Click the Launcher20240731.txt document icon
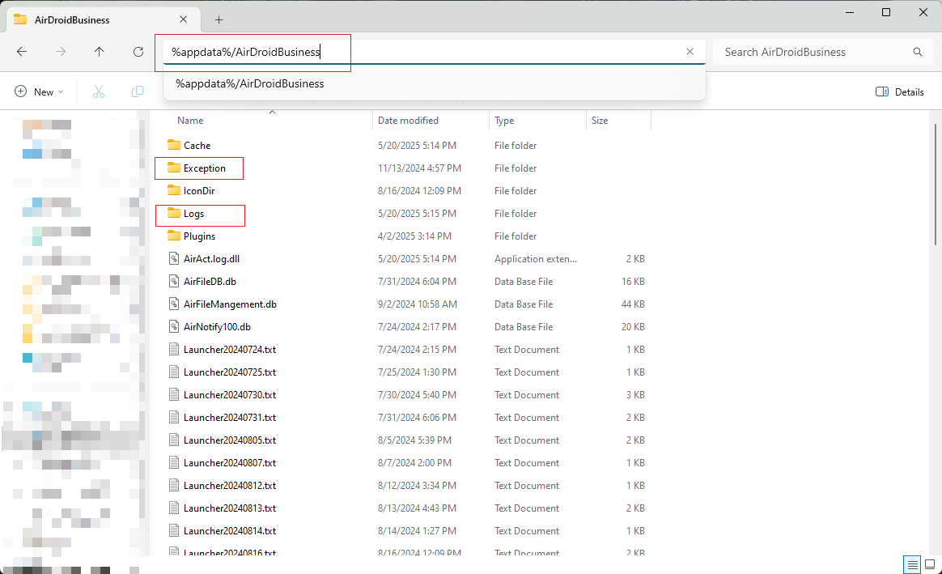Image resolution: width=942 pixels, height=574 pixels. point(174,417)
